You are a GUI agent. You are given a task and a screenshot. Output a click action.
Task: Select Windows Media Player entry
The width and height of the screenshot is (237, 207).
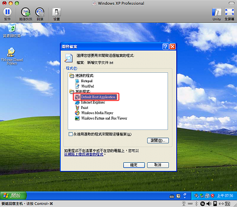tap(97, 113)
